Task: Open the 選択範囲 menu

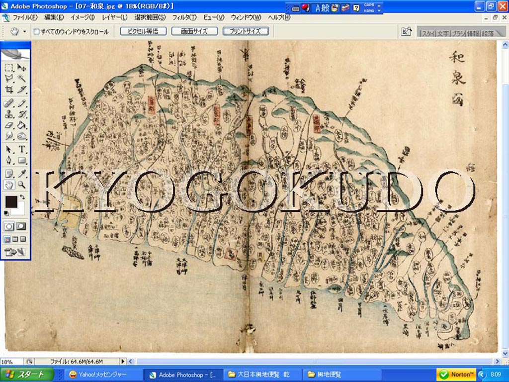Action: tap(150, 17)
